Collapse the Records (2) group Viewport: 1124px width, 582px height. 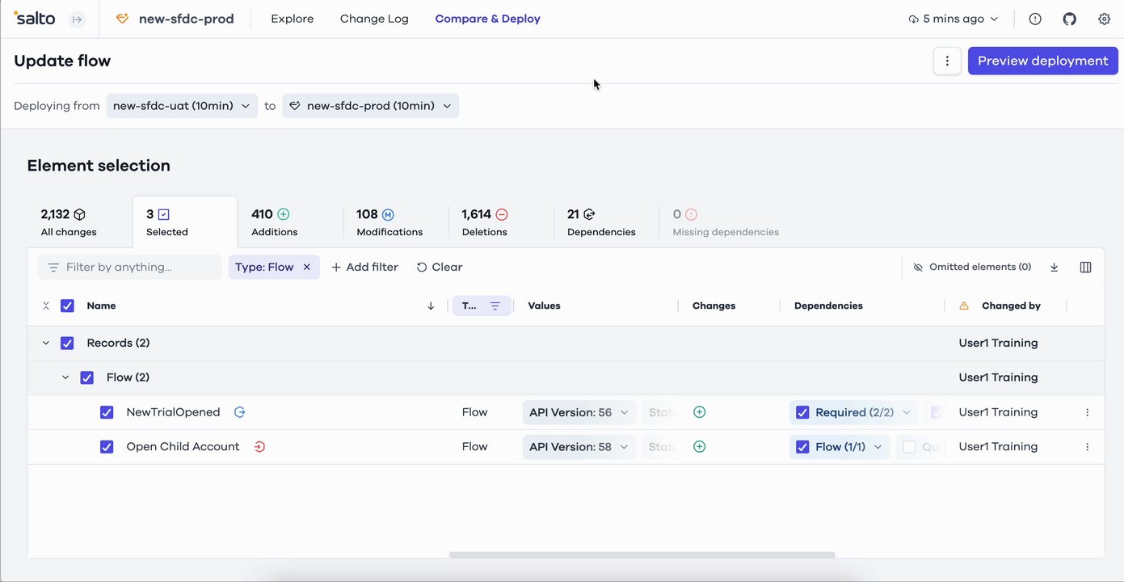(x=46, y=343)
